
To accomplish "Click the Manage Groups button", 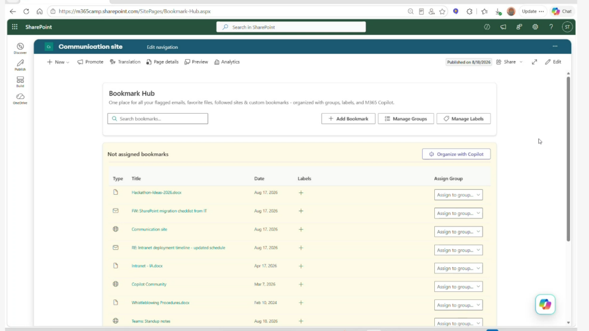I will point(406,118).
